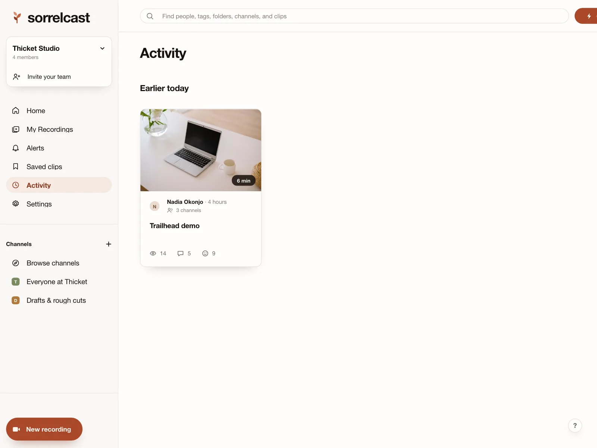Click Invite your team link
This screenshot has width=597, height=448.
coord(49,77)
